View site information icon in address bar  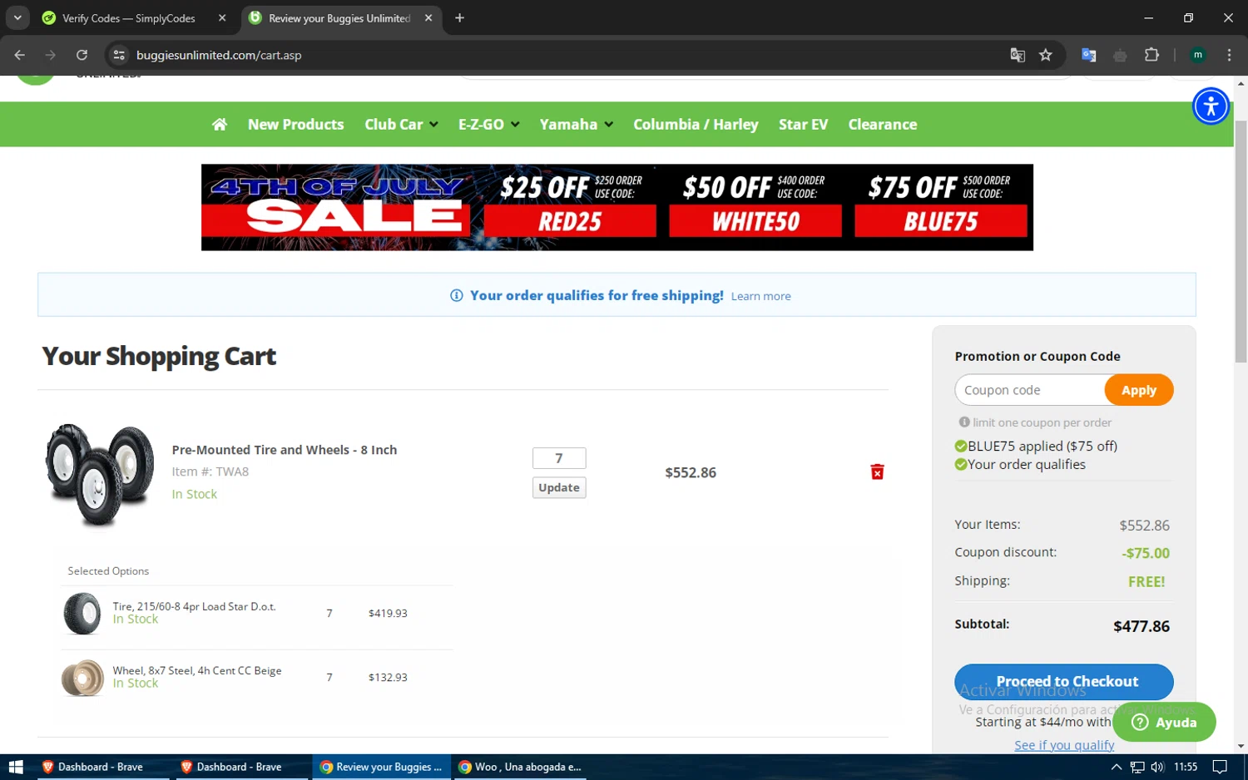(x=119, y=55)
